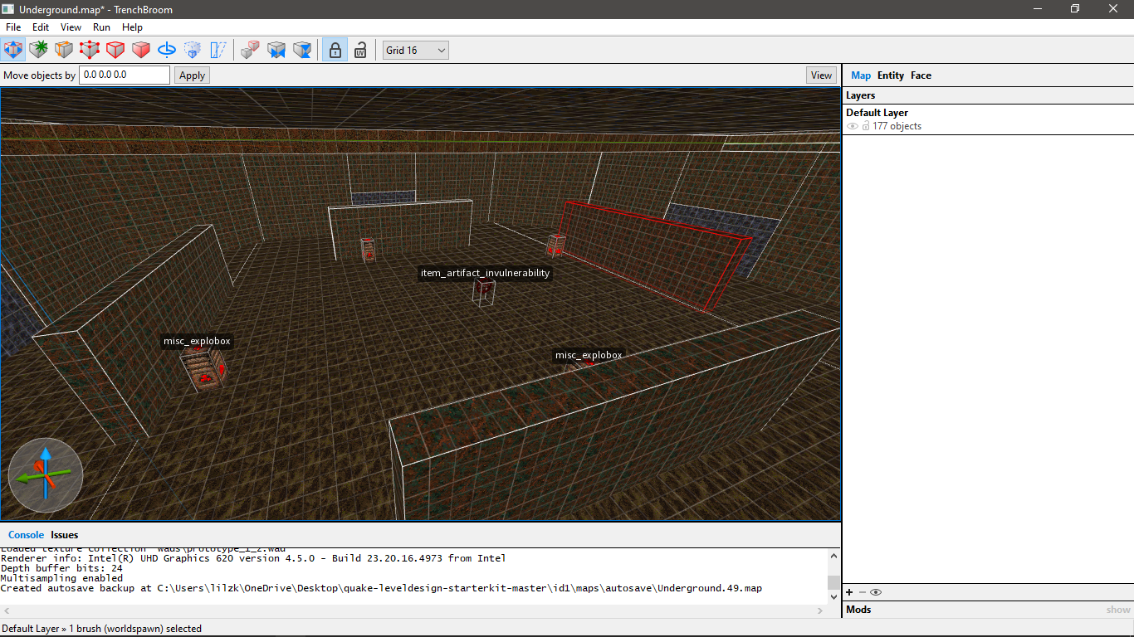The image size is (1134, 637).
Task: Flip selection vertically via toolbar icon
Action: click(303, 50)
